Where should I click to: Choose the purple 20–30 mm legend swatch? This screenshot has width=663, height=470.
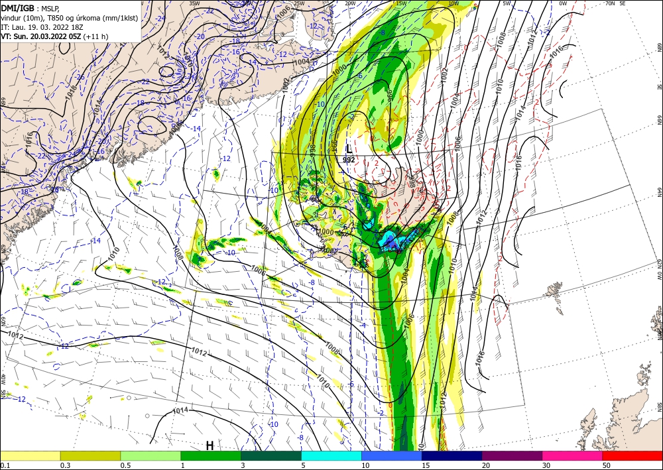[x=512, y=455]
